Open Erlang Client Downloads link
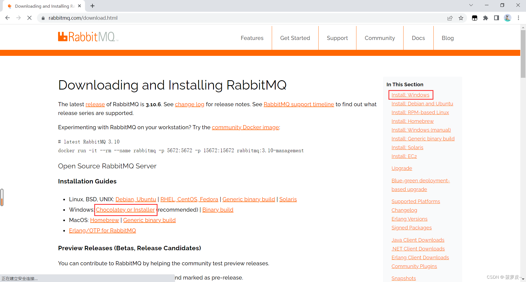This screenshot has height=282, width=526. click(420, 258)
